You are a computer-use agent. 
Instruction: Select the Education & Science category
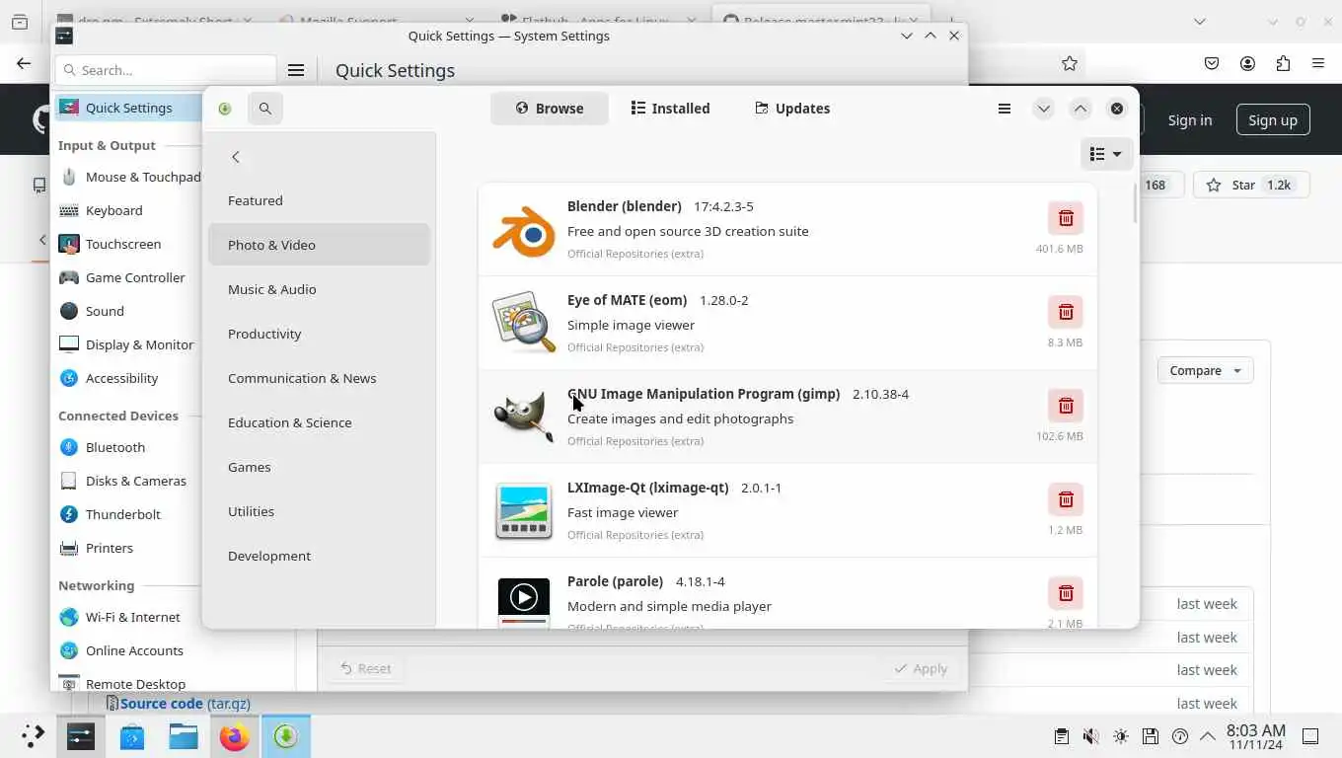[x=319, y=422]
